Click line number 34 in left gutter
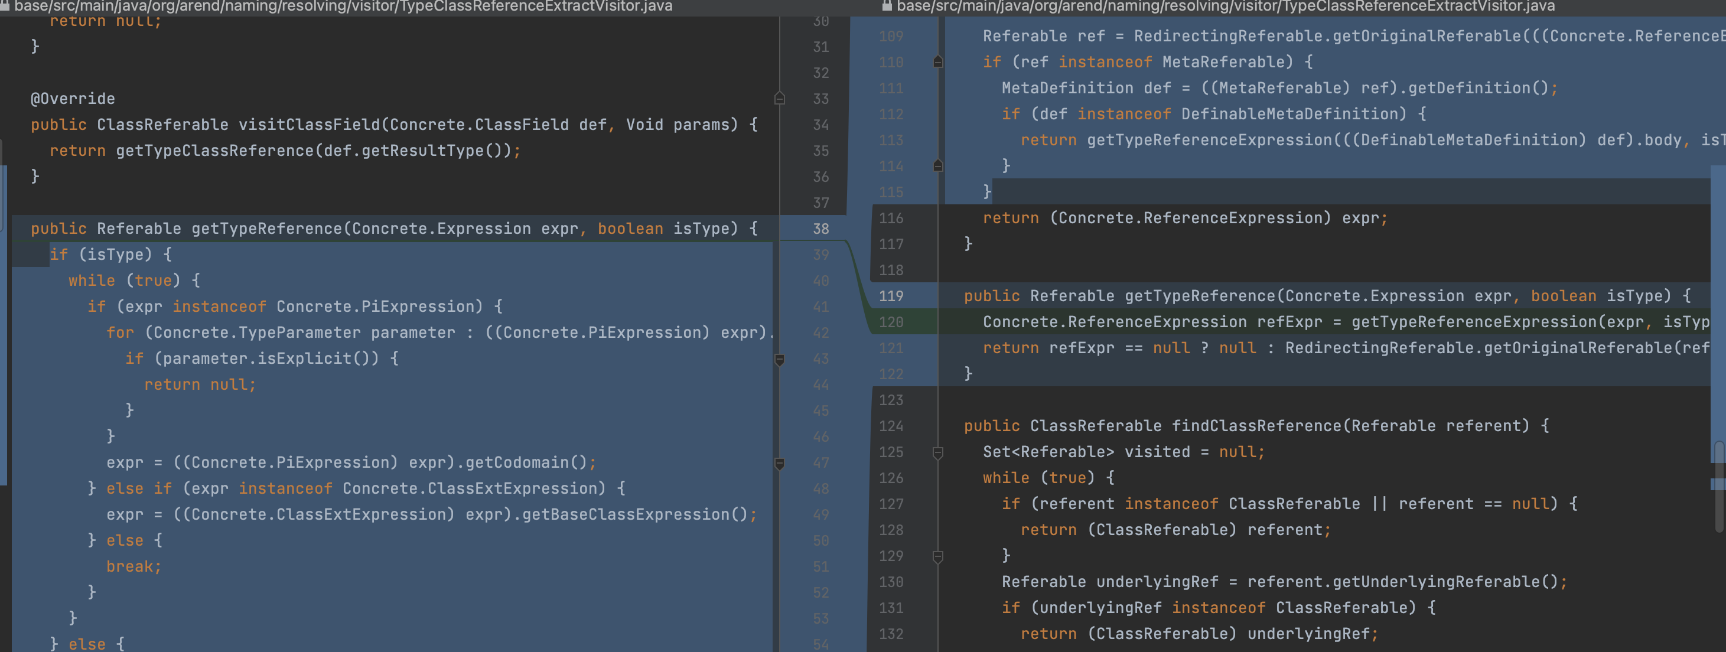1726x652 pixels. pos(821,125)
